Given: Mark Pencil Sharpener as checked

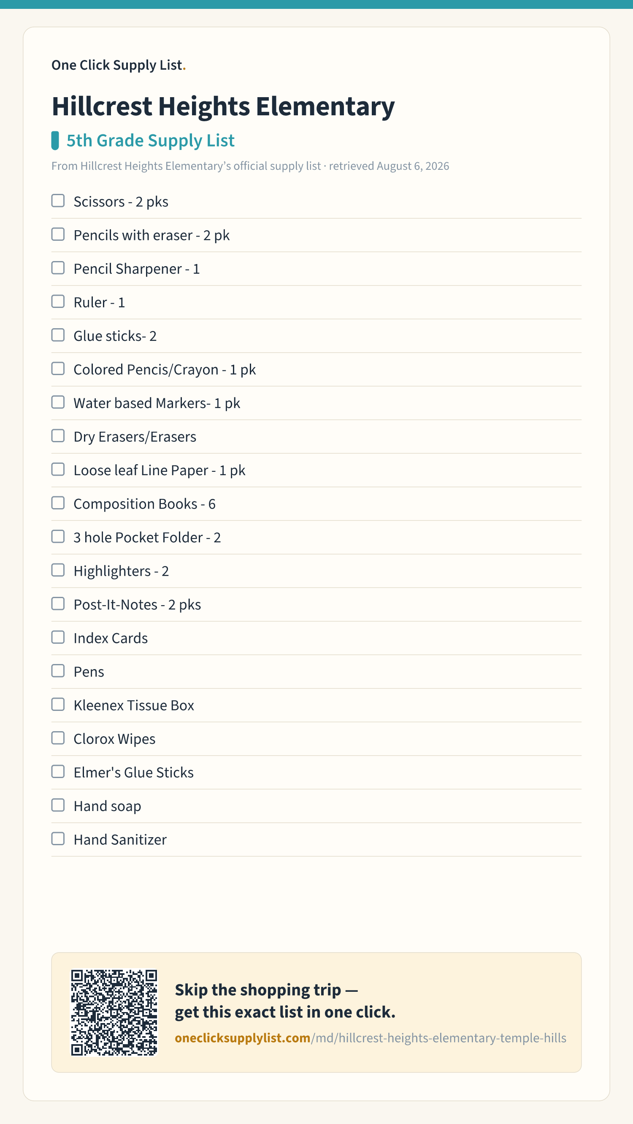Looking at the screenshot, I should 58,268.
